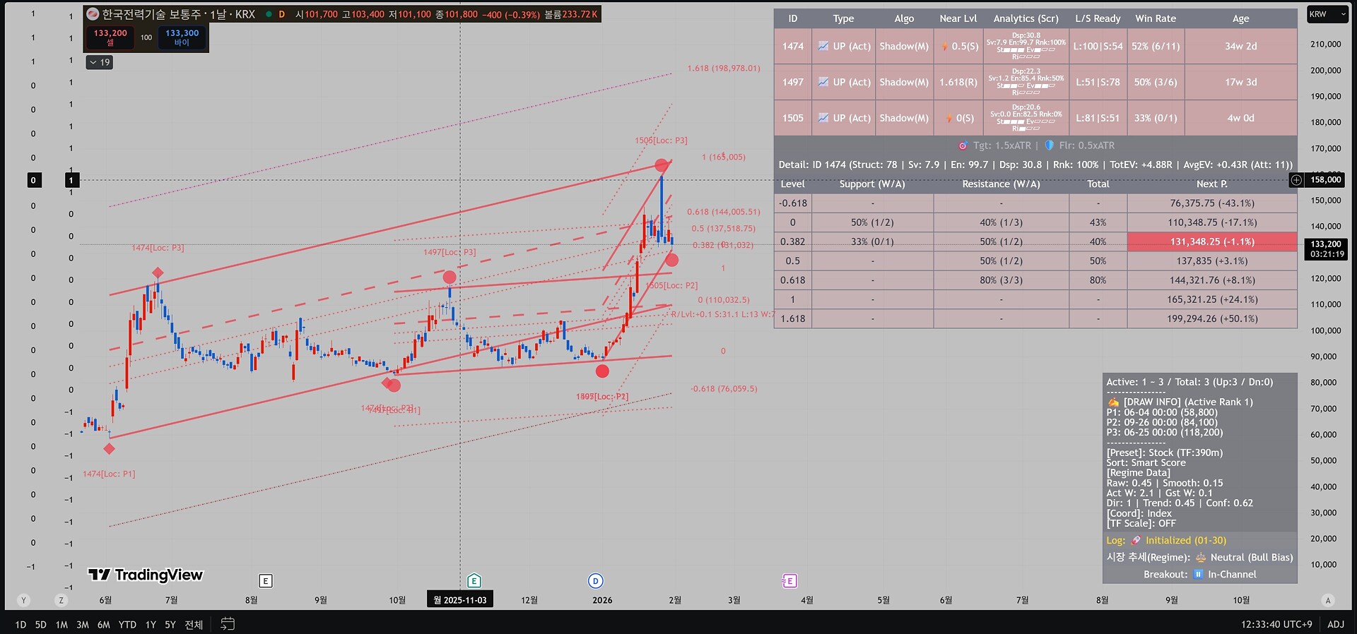Screen dimensions: 1357x634
Task: Click the 199,294.26 (+50.1%) next price cell
Action: pos(1212,319)
